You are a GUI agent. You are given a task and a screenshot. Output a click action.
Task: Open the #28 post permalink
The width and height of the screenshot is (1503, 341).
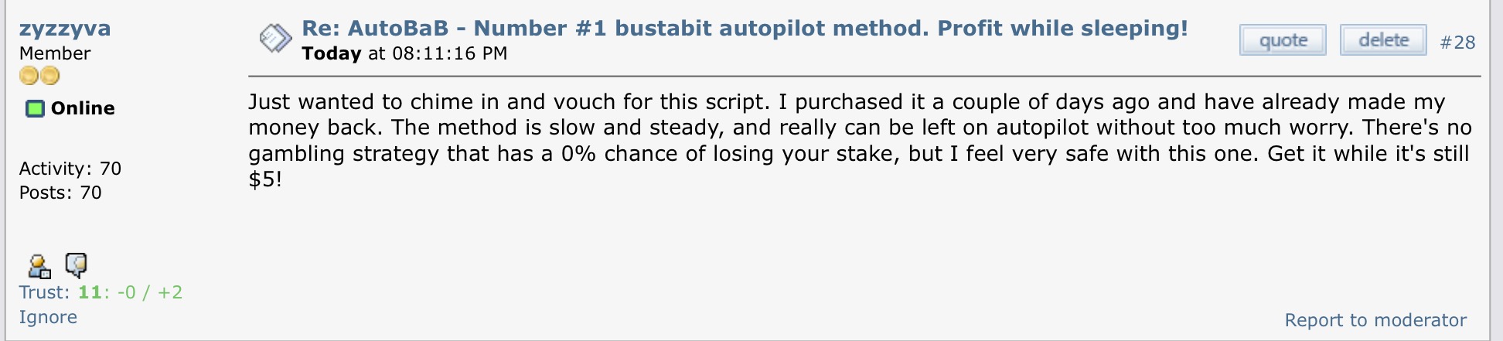[x=1457, y=43]
